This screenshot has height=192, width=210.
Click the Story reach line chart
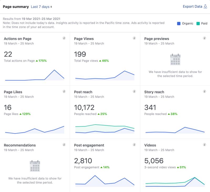(175, 130)
